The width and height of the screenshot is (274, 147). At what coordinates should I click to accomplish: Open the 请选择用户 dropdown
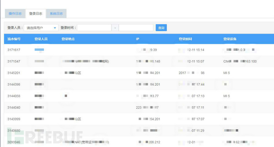pyautogui.click(x=41, y=28)
